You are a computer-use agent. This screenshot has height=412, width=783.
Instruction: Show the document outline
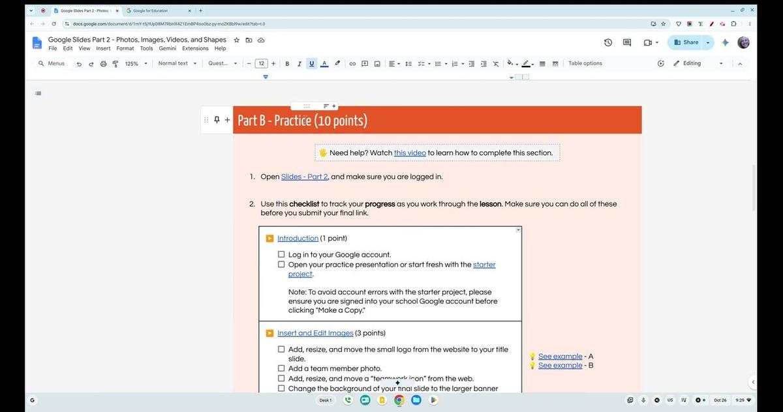pos(38,93)
